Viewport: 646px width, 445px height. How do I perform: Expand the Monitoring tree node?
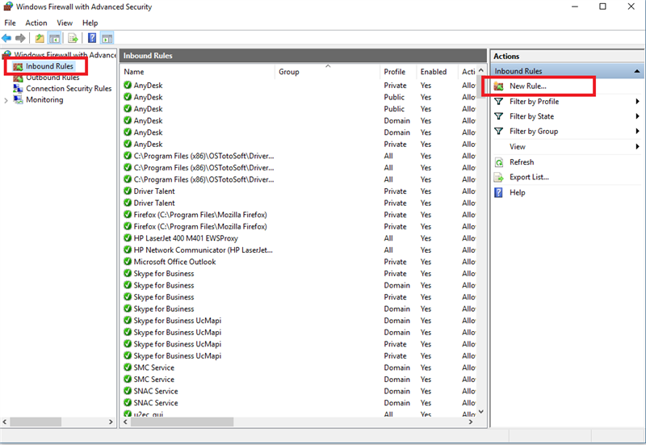click(x=6, y=100)
